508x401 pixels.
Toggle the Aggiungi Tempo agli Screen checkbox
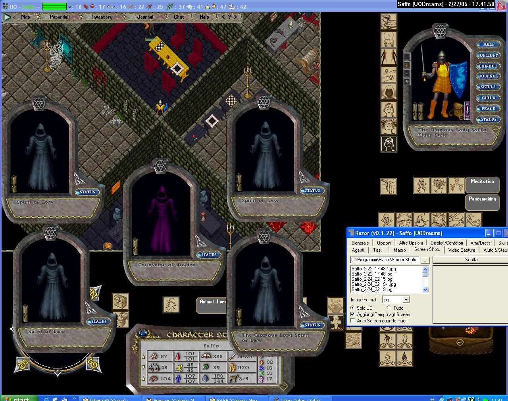tap(353, 314)
